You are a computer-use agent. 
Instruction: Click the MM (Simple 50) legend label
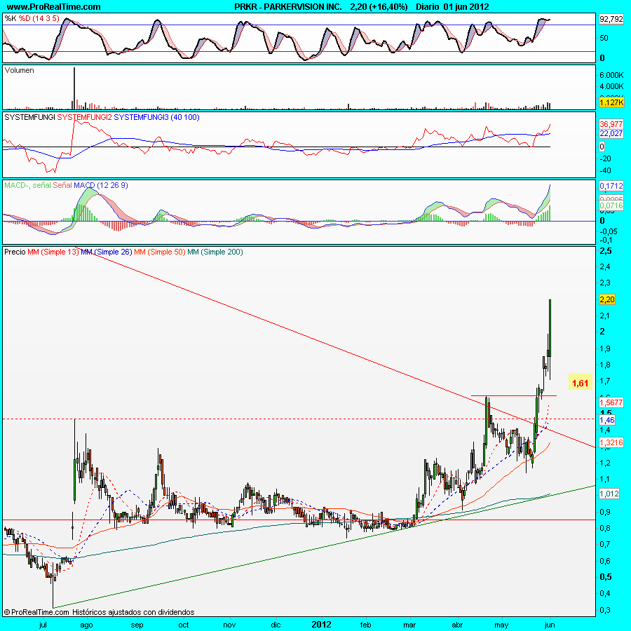[159, 252]
